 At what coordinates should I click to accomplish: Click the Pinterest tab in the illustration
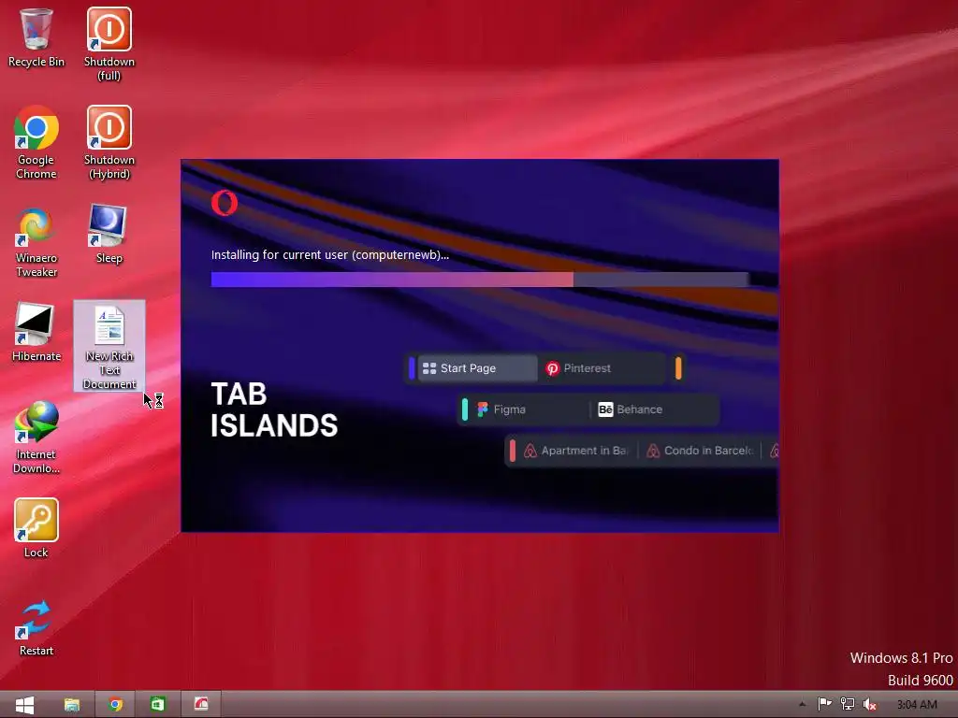coord(602,368)
